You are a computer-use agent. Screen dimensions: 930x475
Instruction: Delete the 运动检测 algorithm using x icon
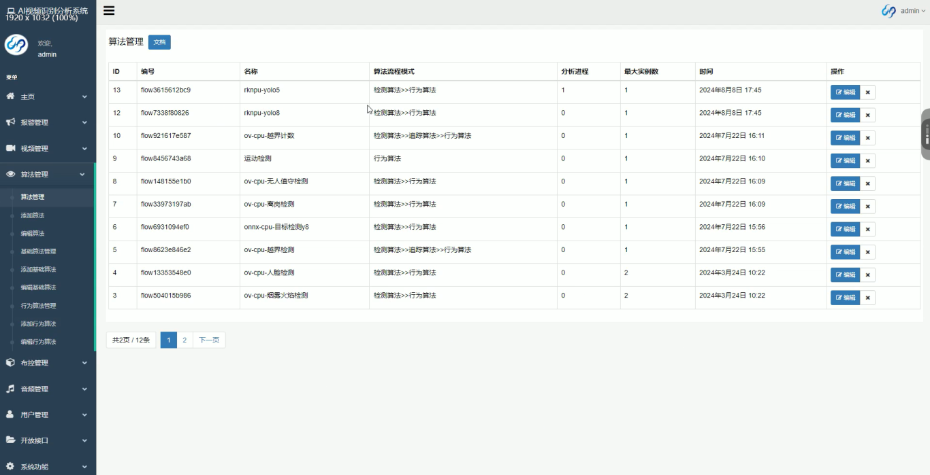tap(867, 161)
